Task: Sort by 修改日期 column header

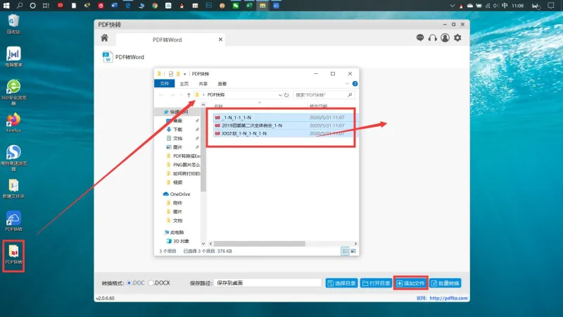Action: click(318, 106)
